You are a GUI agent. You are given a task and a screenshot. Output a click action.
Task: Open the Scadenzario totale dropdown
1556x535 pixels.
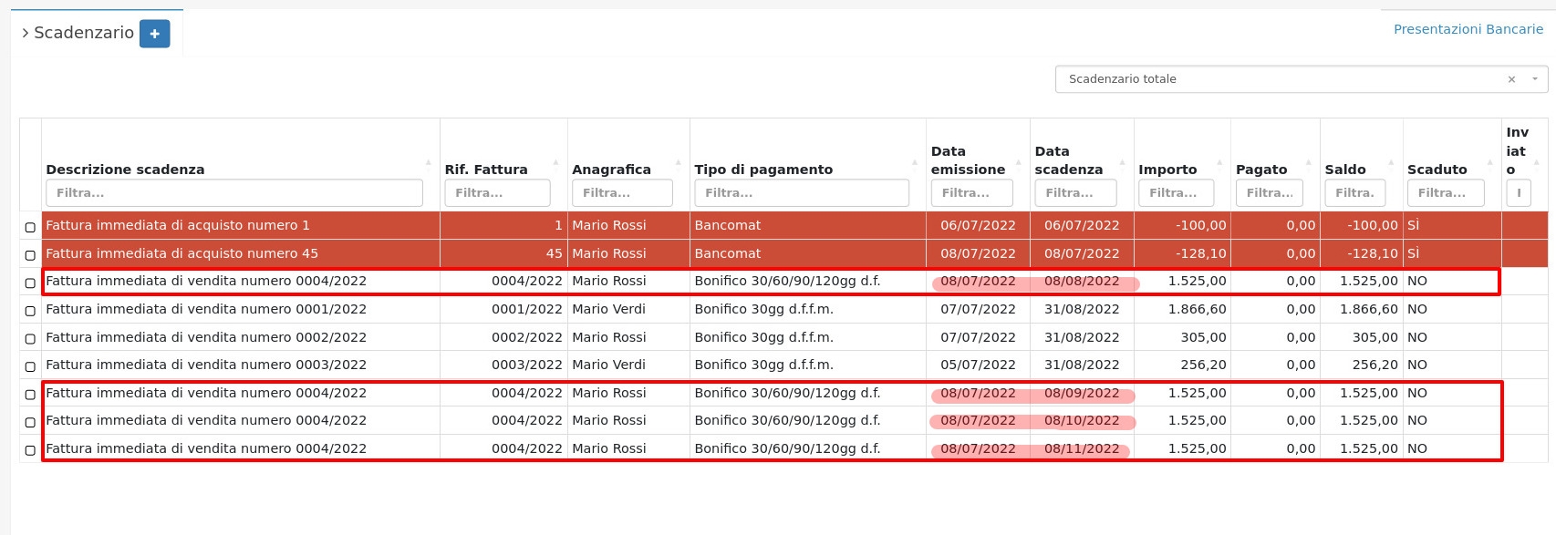tap(1535, 79)
